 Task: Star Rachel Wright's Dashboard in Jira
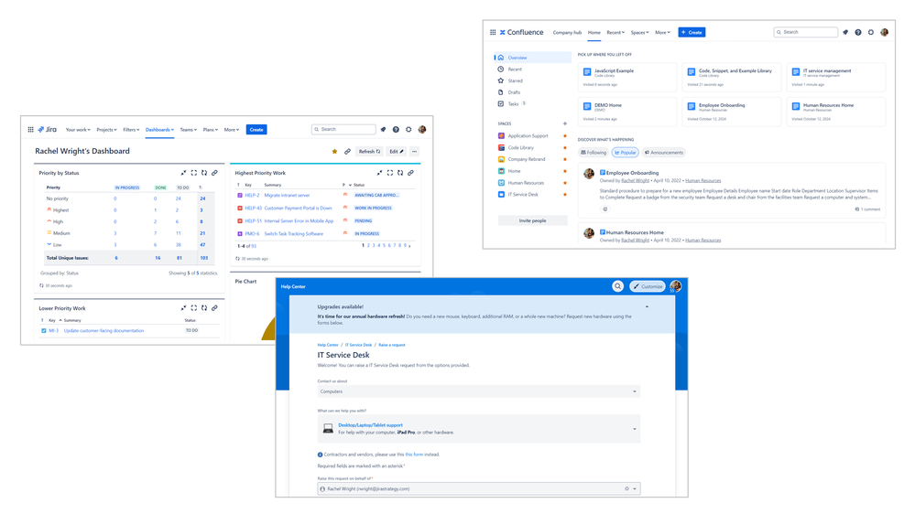coord(334,152)
